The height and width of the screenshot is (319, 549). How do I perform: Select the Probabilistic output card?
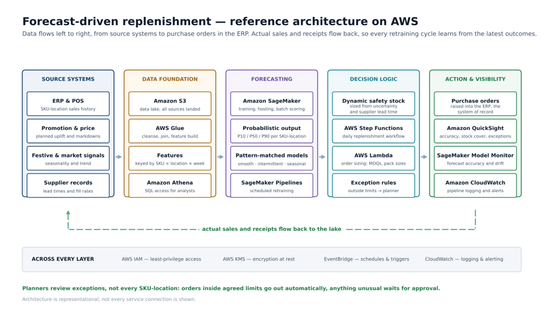click(x=272, y=131)
